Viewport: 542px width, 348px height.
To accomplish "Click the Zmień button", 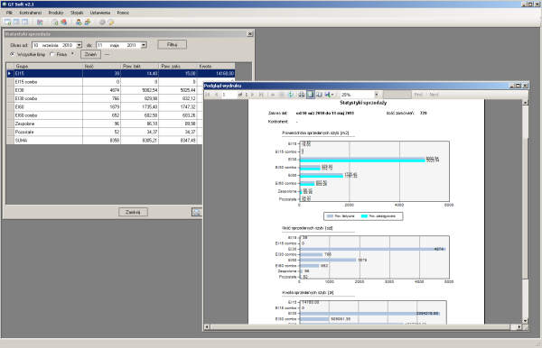I will coord(90,54).
